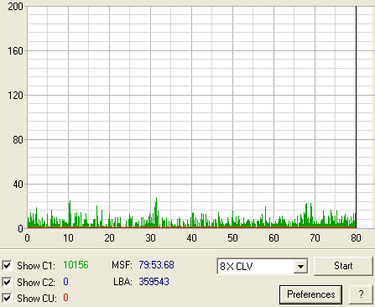Click the C1 spike at the 10 minute mark
This screenshot has width=375, height=307.
coord(70,214)
